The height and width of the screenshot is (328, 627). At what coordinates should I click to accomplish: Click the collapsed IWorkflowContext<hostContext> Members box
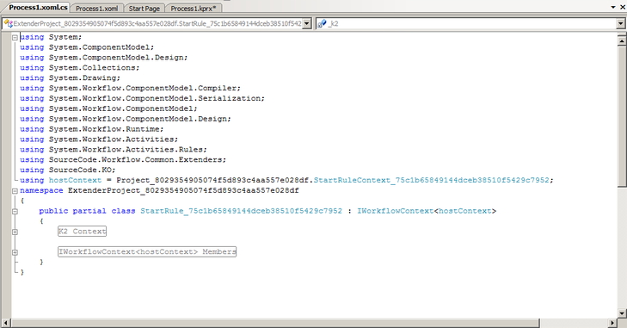tap(147, 251)
